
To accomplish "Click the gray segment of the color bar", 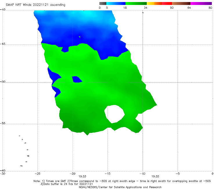I will tap(103, 3).
